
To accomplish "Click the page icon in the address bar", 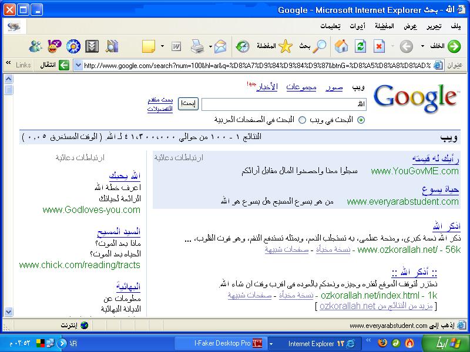I will [x=438, y=65].
